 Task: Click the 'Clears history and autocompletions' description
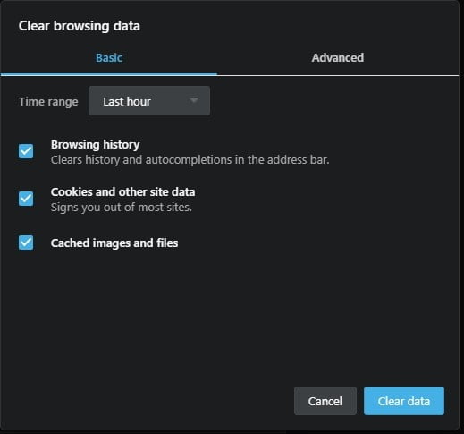(x=190, y=160)
